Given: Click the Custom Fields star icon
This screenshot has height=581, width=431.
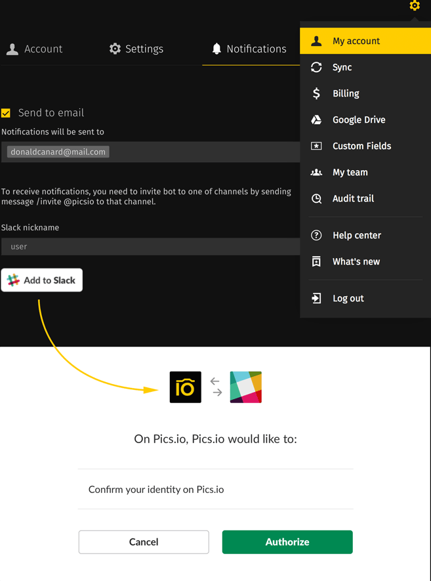Looking at the screenshot, I should (316, 146).
